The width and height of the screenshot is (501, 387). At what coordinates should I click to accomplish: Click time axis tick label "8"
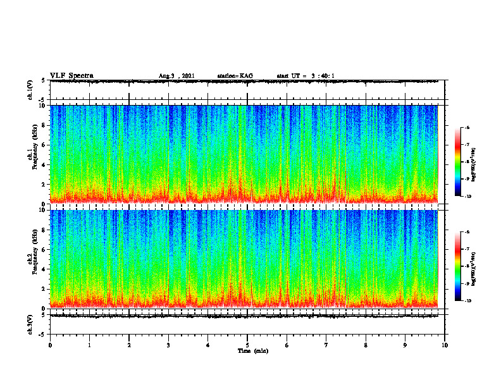click(366, 345)
